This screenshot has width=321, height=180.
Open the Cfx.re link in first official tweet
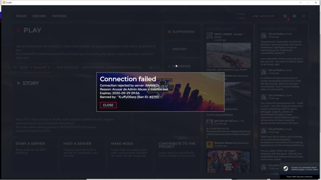coord(272,50)
